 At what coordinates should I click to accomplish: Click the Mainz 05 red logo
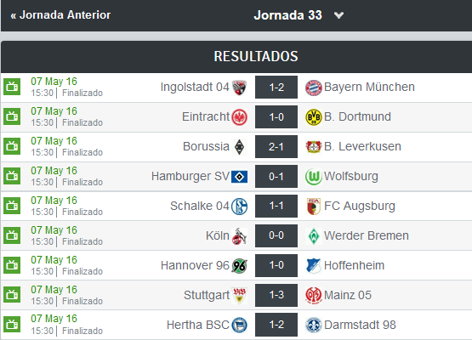pos(313,296)
